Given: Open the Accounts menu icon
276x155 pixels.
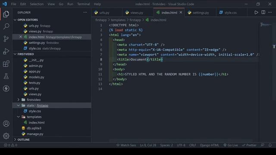Looking at the screenshot, I should point(6,124).
